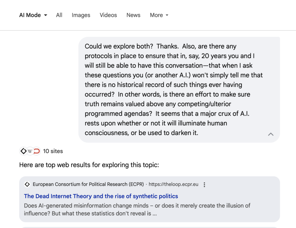Open the More dropdown menu
Viewport: 296px width, 228px height.
[159, 15]
